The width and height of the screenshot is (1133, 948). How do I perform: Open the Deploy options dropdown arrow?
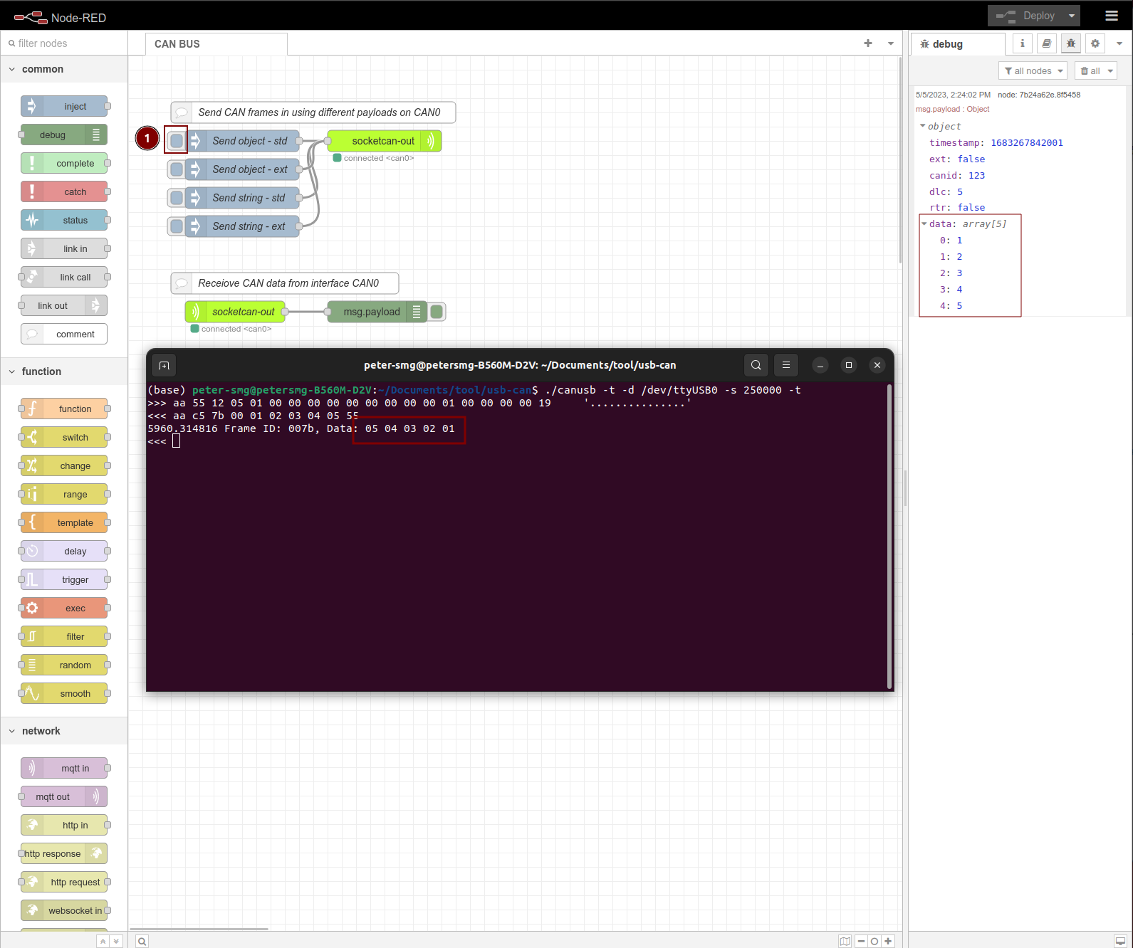point(1071,16)
